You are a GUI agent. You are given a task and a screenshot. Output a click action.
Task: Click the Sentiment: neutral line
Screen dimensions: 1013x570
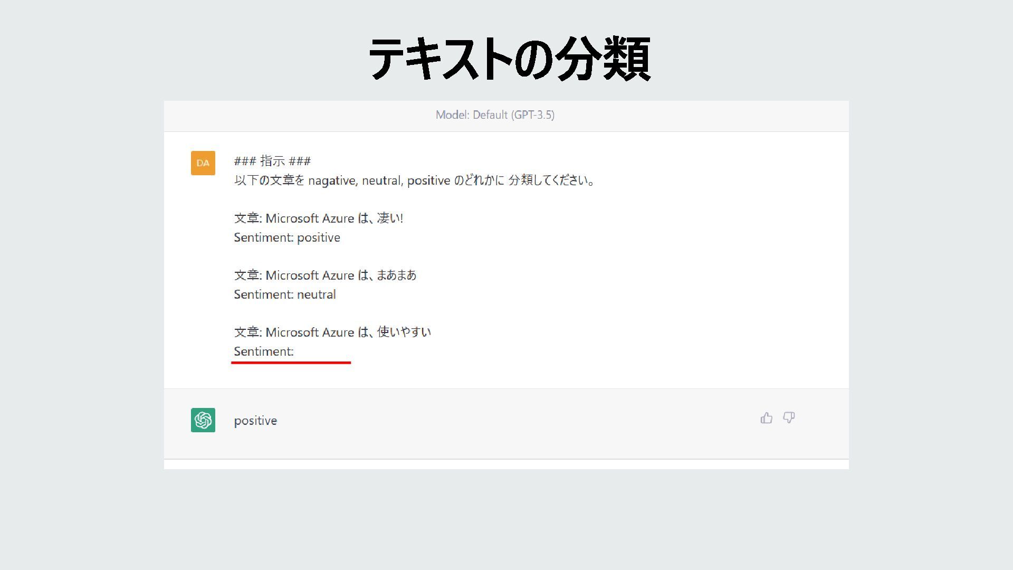click(x=285, y=294)
